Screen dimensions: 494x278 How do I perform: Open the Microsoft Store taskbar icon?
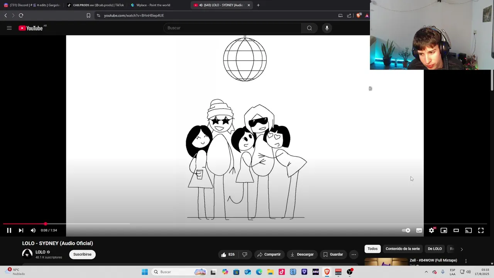pos(236,272)
